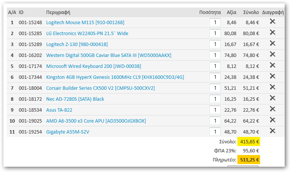Open LG Electronics W2240S-PN product link
This screenshot has height=172, width=290.
[x=87, y=33]
